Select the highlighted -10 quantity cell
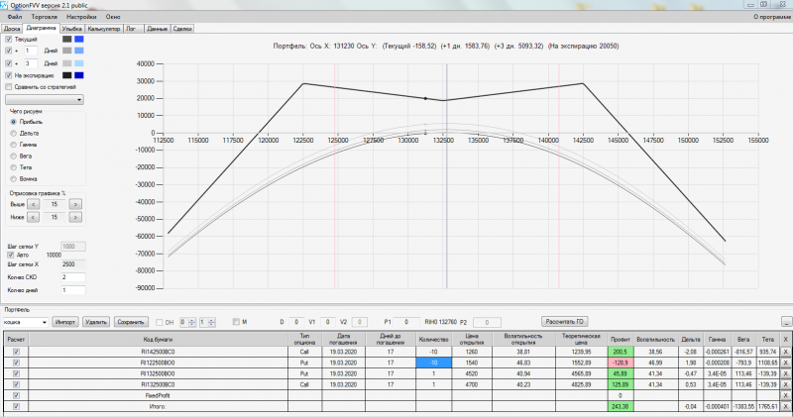 pyautogui.click(x=433, y=363)
